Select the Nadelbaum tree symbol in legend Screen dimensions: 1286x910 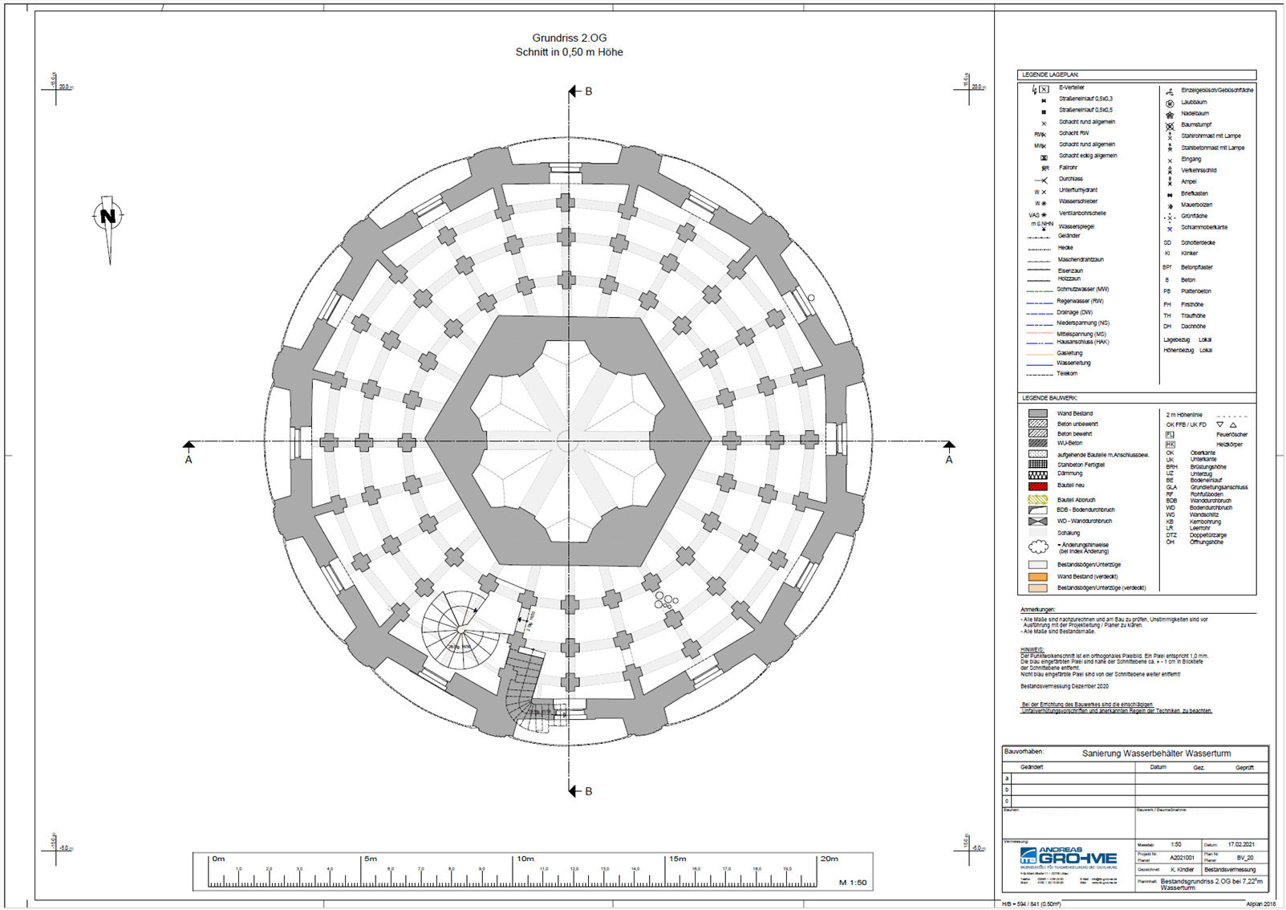coord(1170,115)
